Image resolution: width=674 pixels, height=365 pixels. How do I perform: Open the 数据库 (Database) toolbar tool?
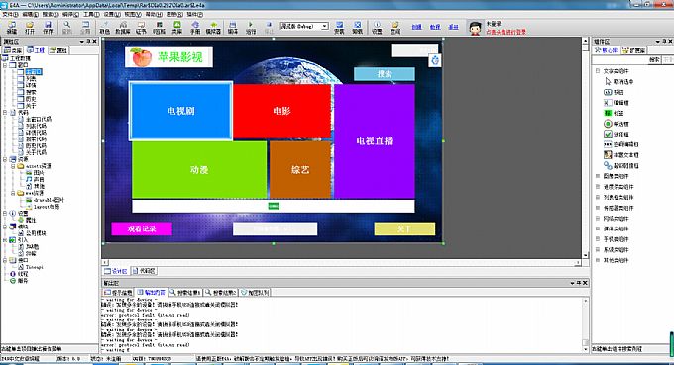[x=123, y=28]
